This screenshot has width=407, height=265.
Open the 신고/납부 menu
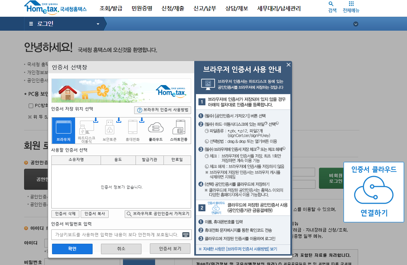coord(204,9)
